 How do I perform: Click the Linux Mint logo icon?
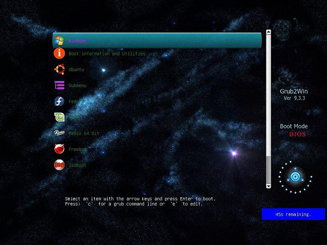point(59,117)
